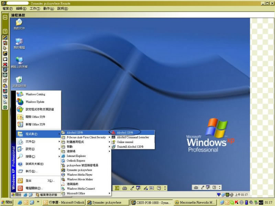The image size is (275, 206).
Task: Select the 網路上的芳鄰 desktop icon
Action: click(x=19, y=62)
